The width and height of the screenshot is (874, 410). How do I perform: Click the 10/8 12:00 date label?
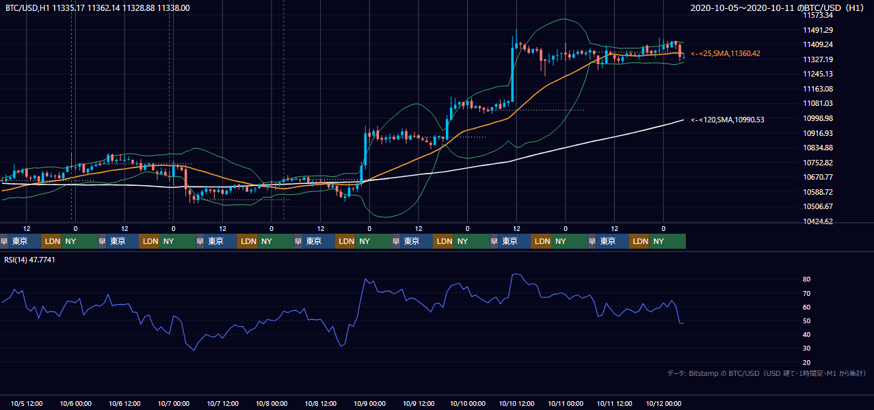(x=321, y=404)
